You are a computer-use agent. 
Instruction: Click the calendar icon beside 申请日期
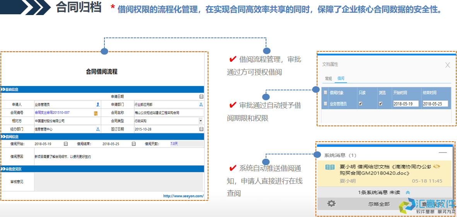click(201, 97)
